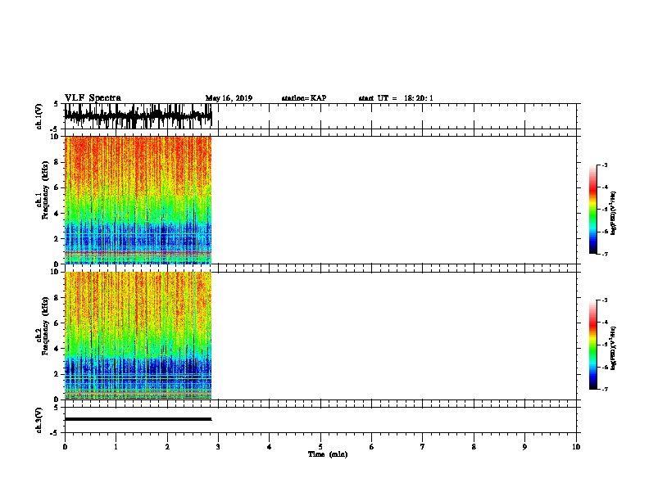Click the "3" minute time axis tick label
Viewport: 649px width, 501px height.
(218, 446)
